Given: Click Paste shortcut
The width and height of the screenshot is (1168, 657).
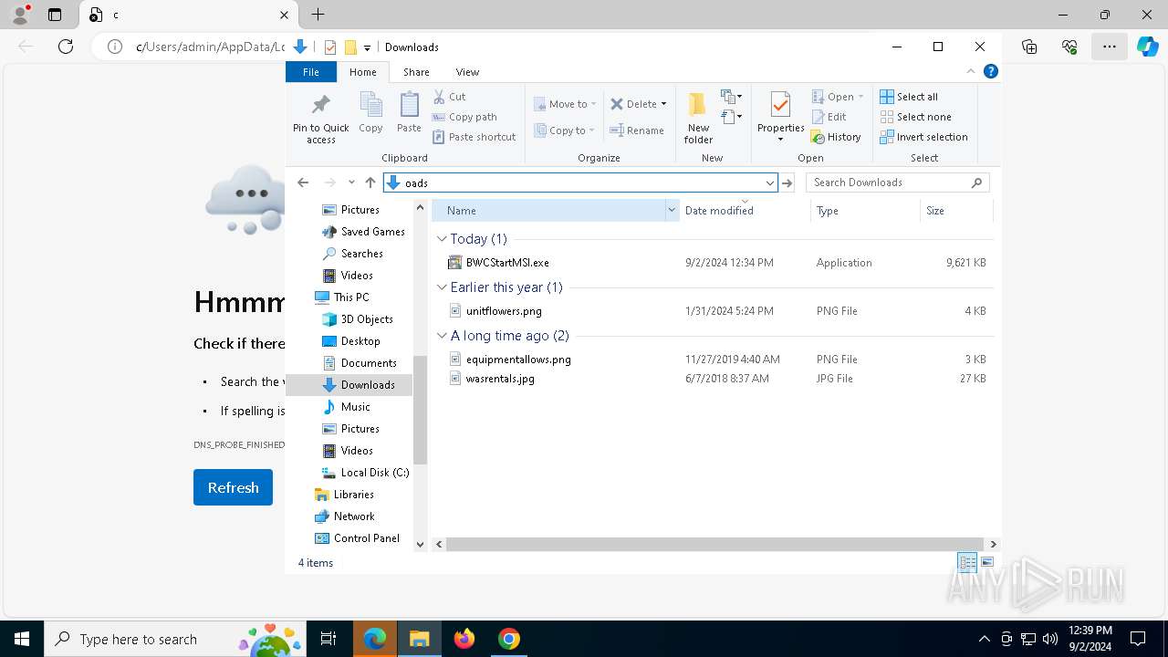Looking at the screenshot, I should pyautogui.click(x=474, y=137).
